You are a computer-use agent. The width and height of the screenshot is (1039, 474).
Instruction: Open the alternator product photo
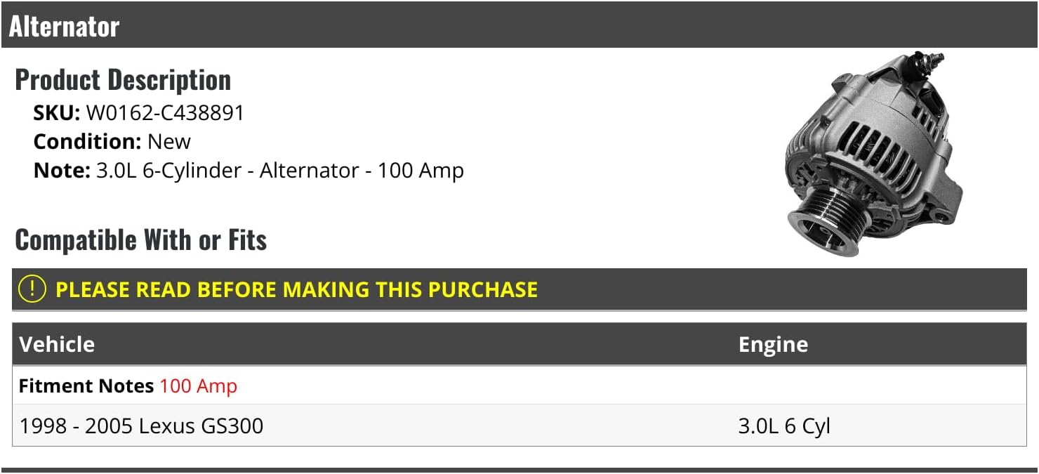[874, 154]
